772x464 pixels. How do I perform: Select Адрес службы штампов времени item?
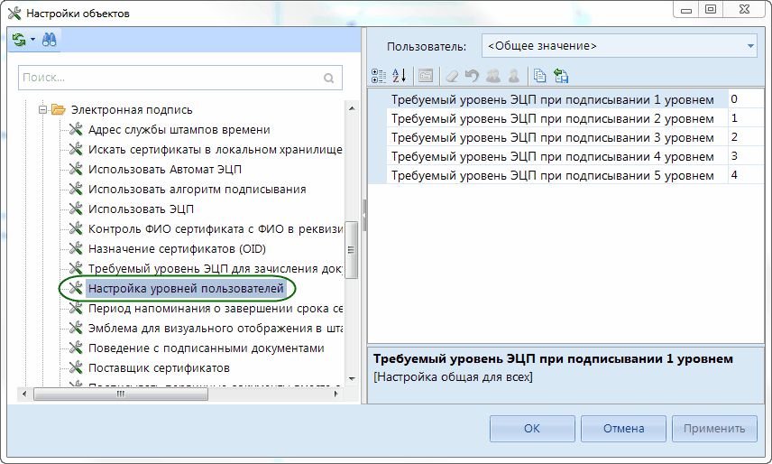tap(179, 130)
